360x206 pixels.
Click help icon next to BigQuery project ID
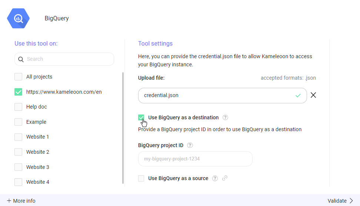pos(190,145)
